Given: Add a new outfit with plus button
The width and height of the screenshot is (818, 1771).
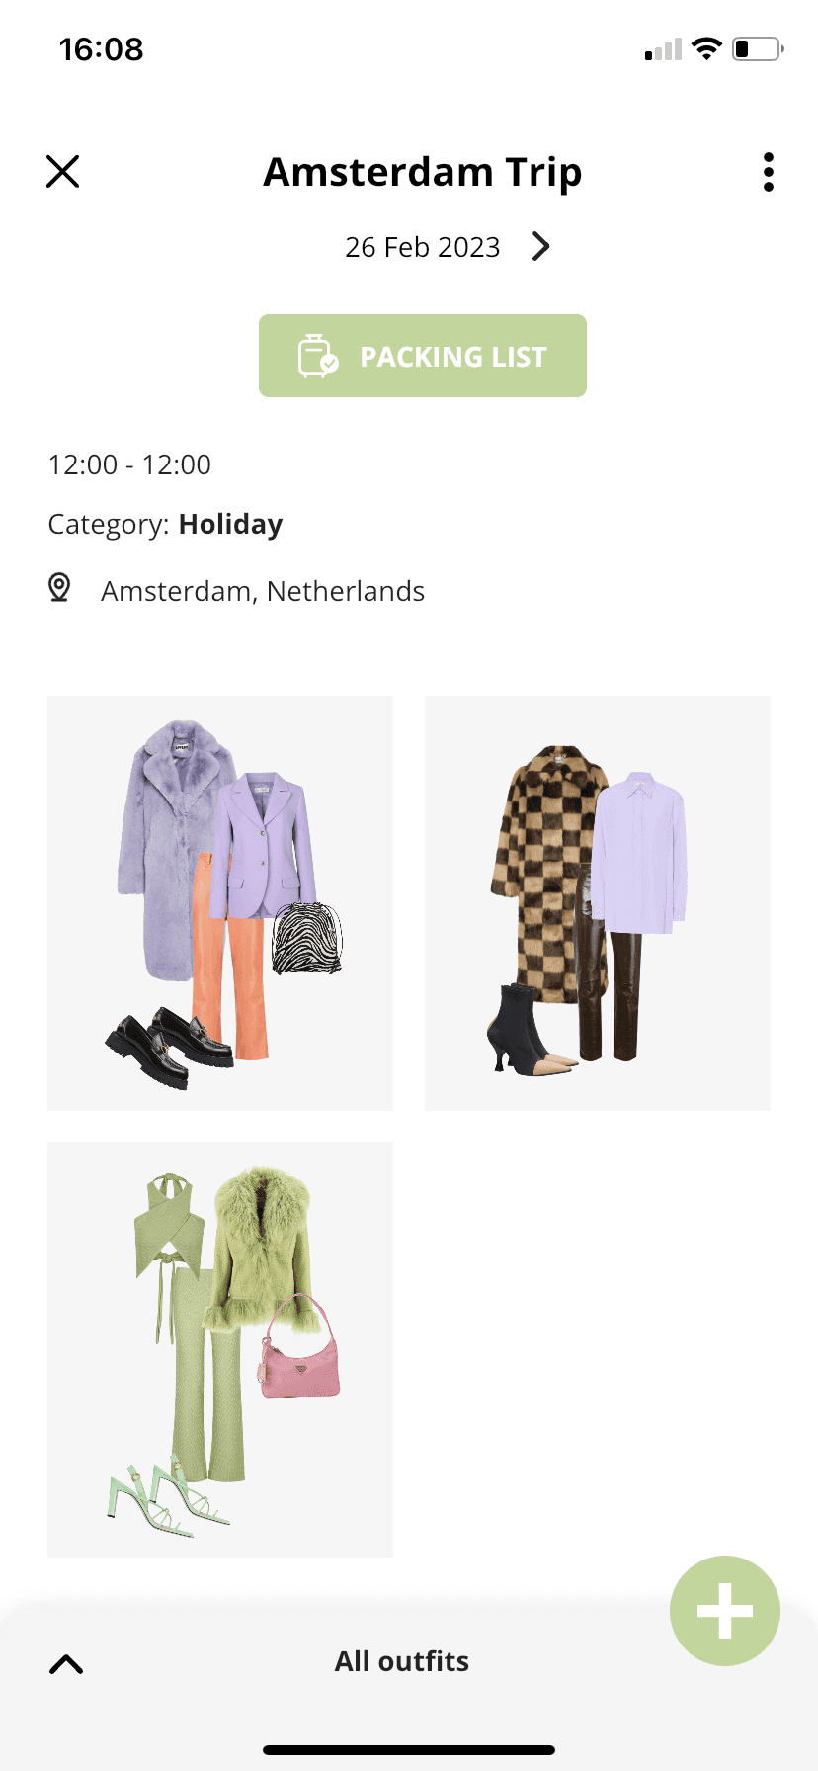Looking at the screenshot, I should [725, 1611].
